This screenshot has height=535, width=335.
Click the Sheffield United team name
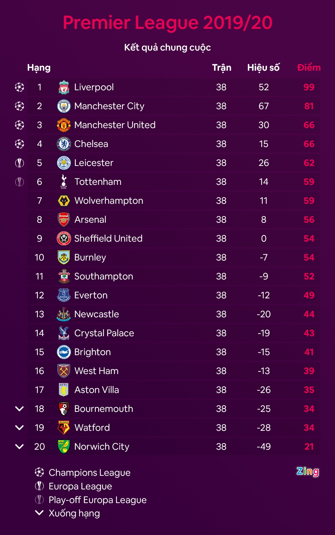coord(108,239)
